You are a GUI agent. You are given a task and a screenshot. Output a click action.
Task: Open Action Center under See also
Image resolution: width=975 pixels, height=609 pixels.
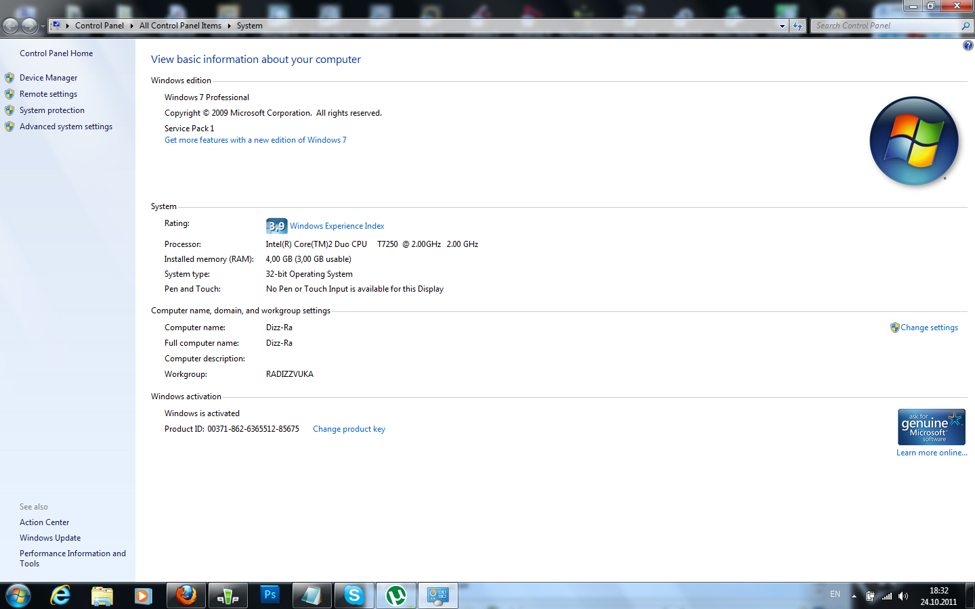click(x=44, y=522)
